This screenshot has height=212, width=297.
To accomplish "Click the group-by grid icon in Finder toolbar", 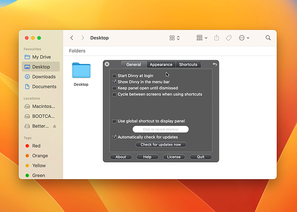I will point(199,38).
